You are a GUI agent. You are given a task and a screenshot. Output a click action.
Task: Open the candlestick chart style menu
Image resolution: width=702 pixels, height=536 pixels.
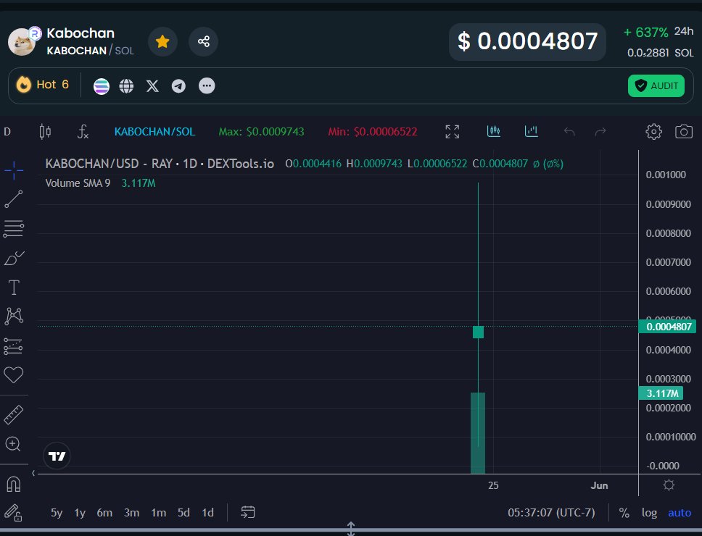(x=45, y=131)
